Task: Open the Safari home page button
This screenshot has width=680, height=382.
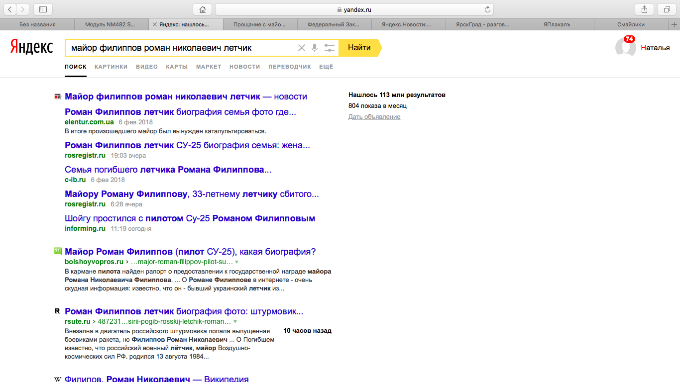Action: (202, 9)
